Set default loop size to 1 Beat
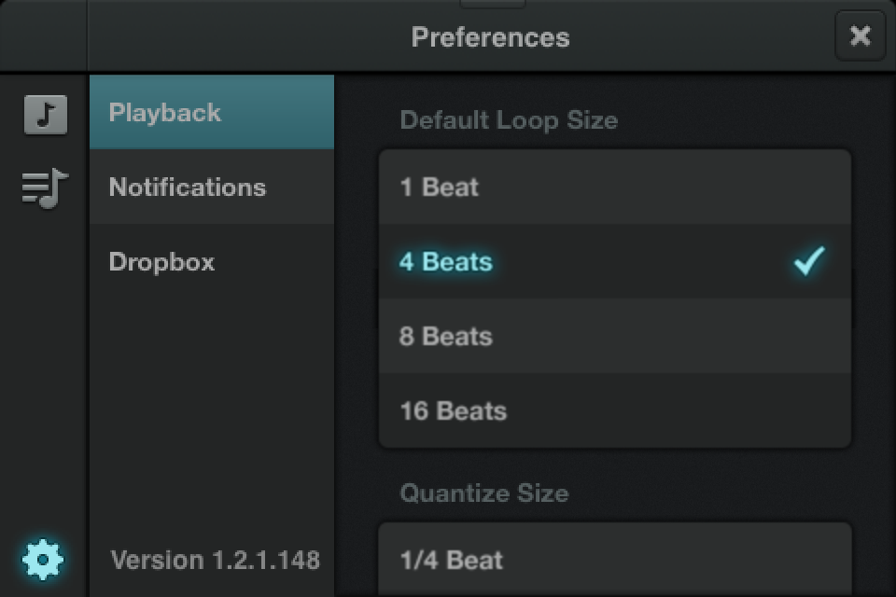Image resolution: width=896 pixels, height=597 pixels. click(x=615, y=187)
